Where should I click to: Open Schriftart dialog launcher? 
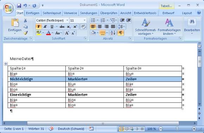[85, 38]
